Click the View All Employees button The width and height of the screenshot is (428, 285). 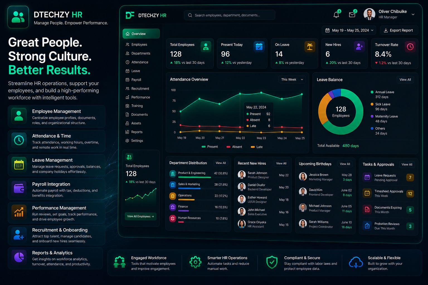[x=140, y=216]
